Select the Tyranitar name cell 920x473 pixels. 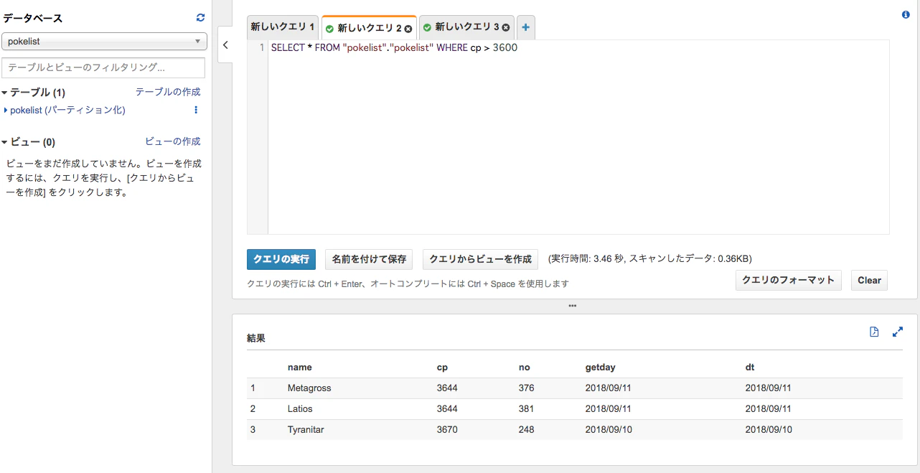(307, 430)
